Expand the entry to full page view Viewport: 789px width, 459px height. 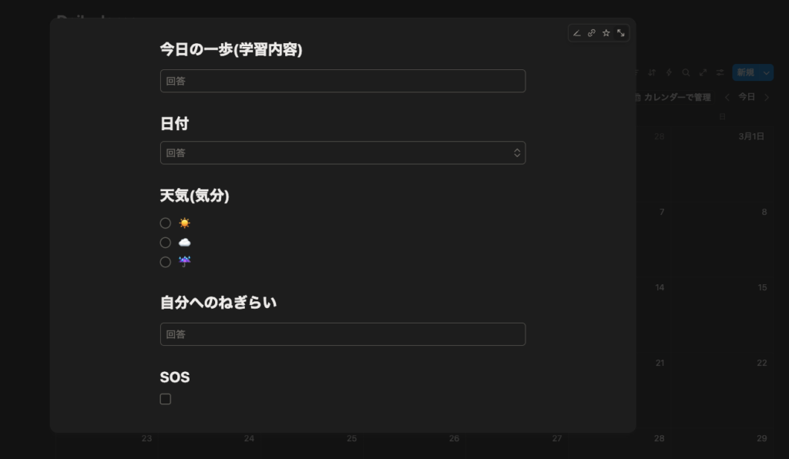tap(621, 32)
